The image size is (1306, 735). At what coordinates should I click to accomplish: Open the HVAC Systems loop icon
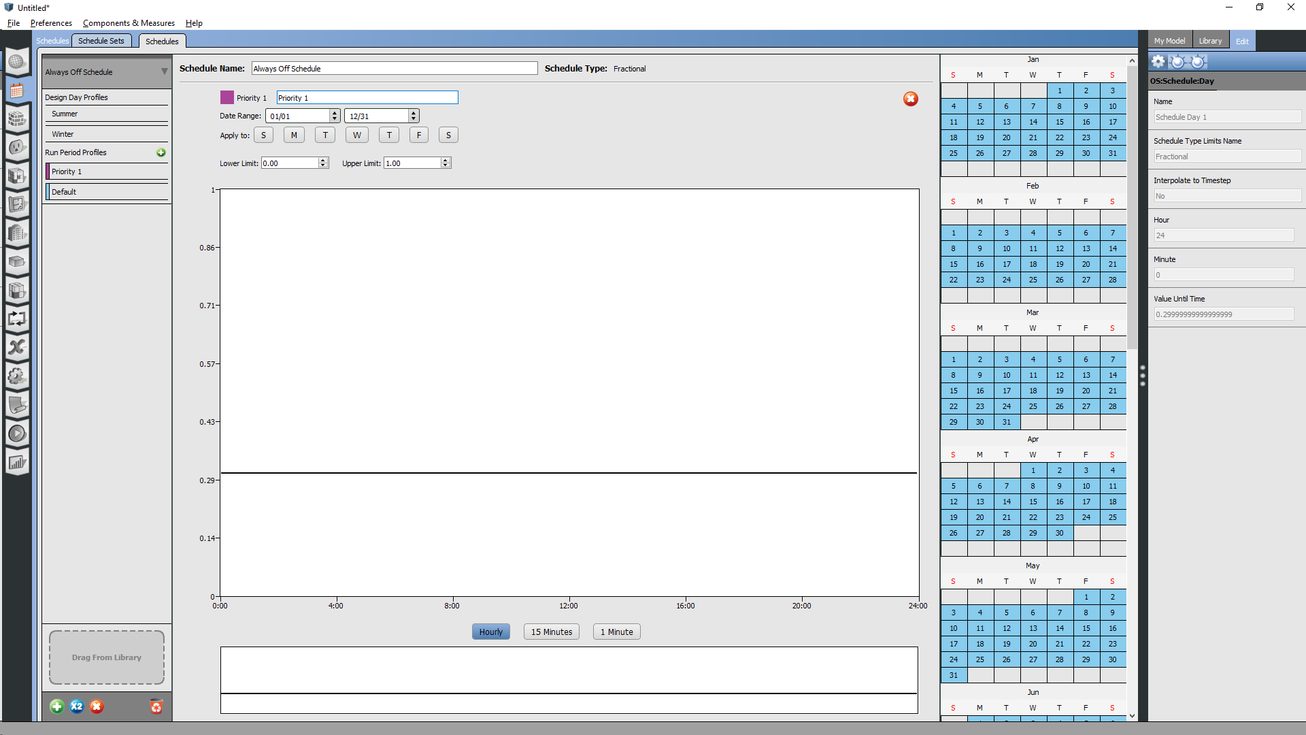click(x=17, y=318)
